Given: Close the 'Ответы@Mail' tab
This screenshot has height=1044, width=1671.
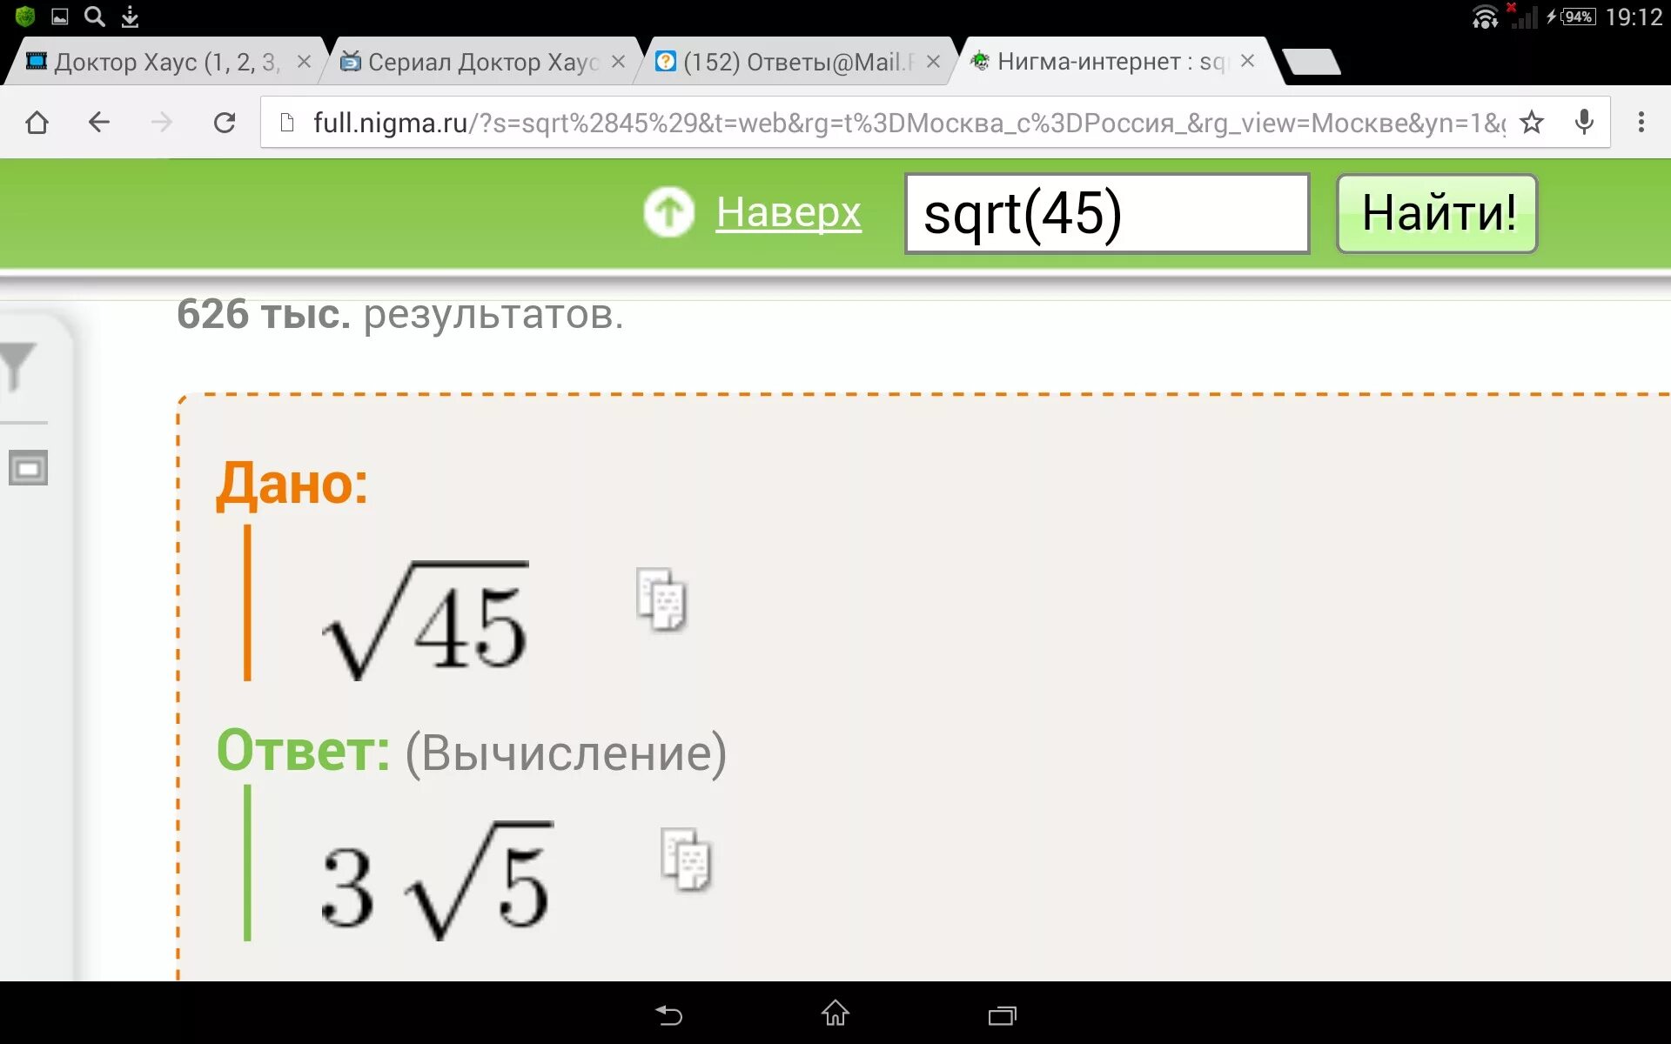Looking at the screenshot, I should click(933, 62).
